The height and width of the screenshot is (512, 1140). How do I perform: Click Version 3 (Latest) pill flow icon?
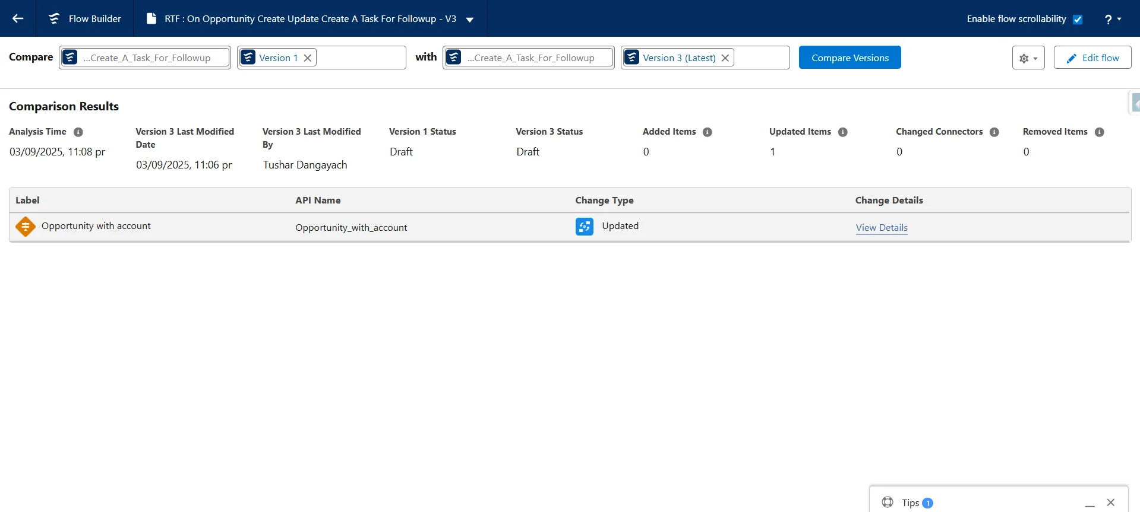pyautogui.click(x=632, y=58)
